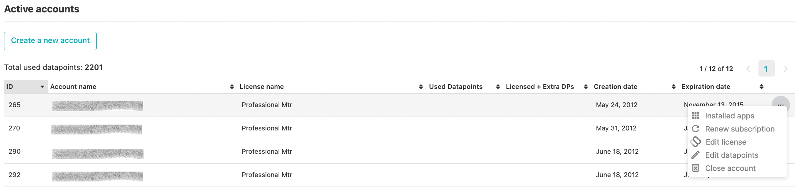Click the Close account trash icon

(696, 168)
